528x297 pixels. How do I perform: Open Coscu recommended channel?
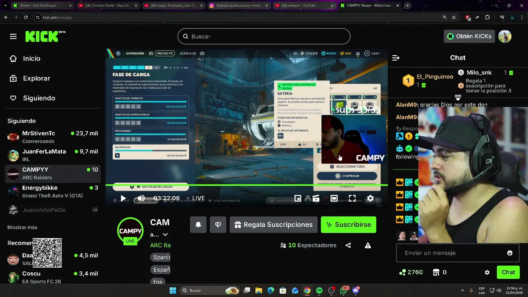(x=52, y=277)
